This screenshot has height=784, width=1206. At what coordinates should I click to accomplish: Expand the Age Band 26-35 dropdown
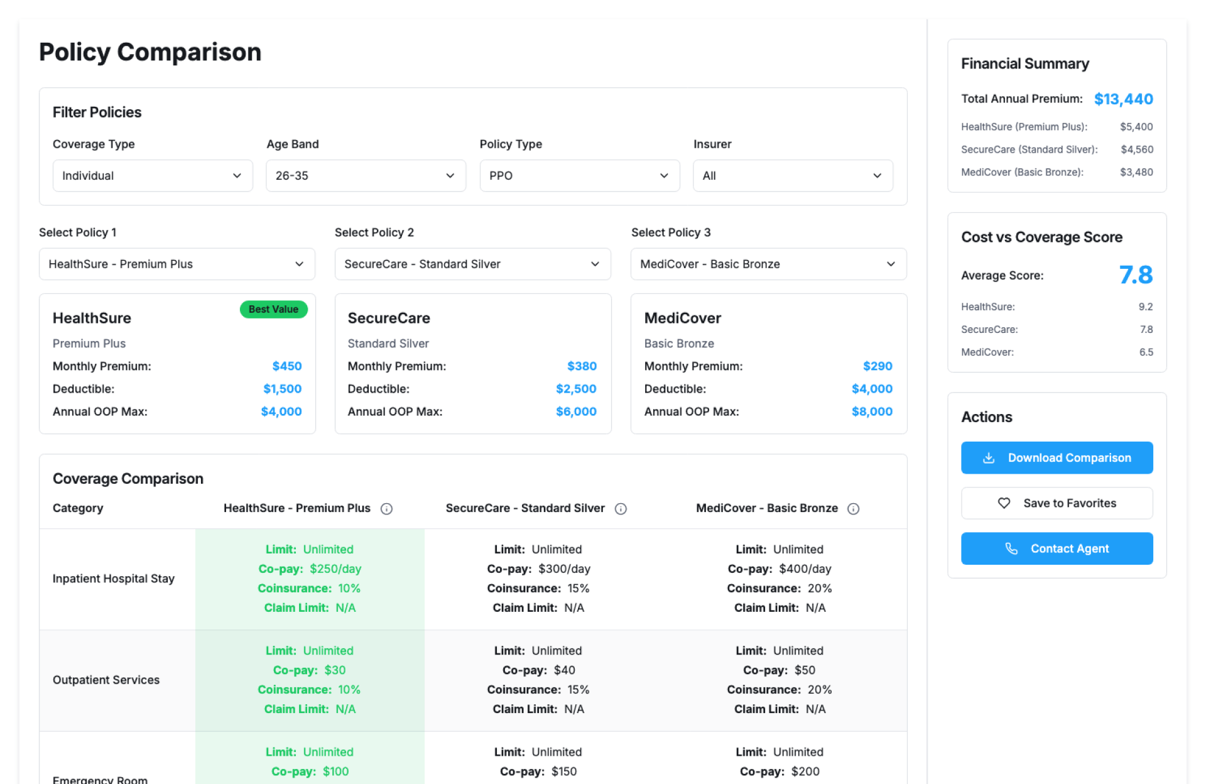pos(366,176)
